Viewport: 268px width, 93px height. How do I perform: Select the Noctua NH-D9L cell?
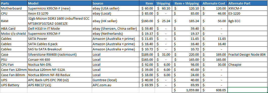60,65
